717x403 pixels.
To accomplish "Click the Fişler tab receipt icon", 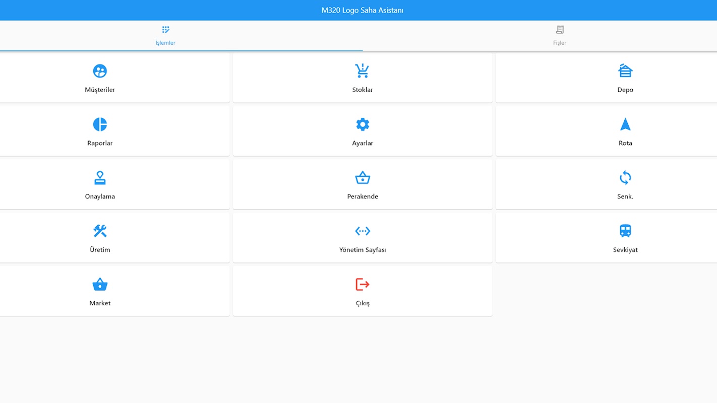I will pyautogui.click(x=560, y=30).
